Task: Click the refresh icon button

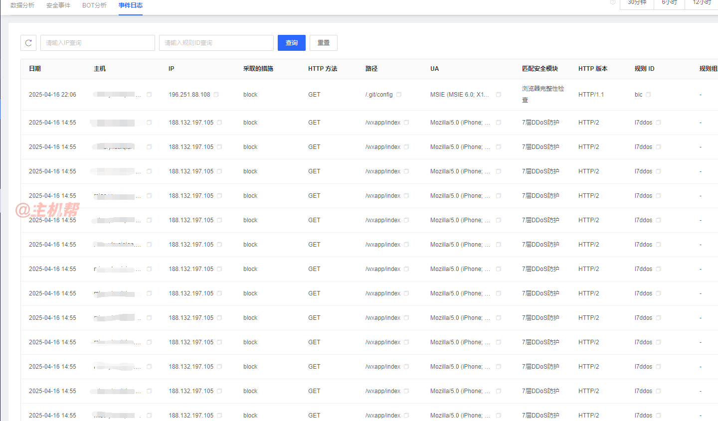Action: point(28,43)
